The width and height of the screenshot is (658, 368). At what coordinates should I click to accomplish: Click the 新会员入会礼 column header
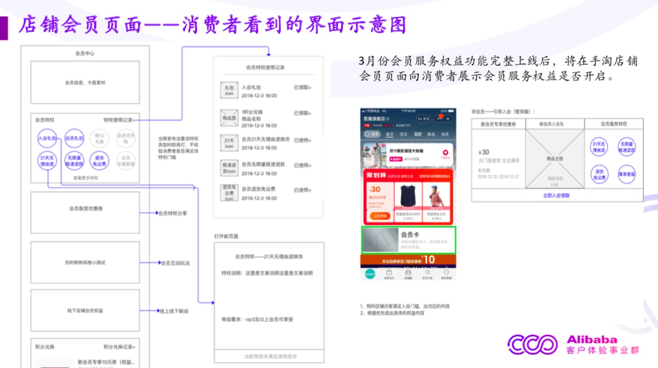pyautogui.click(x=555, y=124)
